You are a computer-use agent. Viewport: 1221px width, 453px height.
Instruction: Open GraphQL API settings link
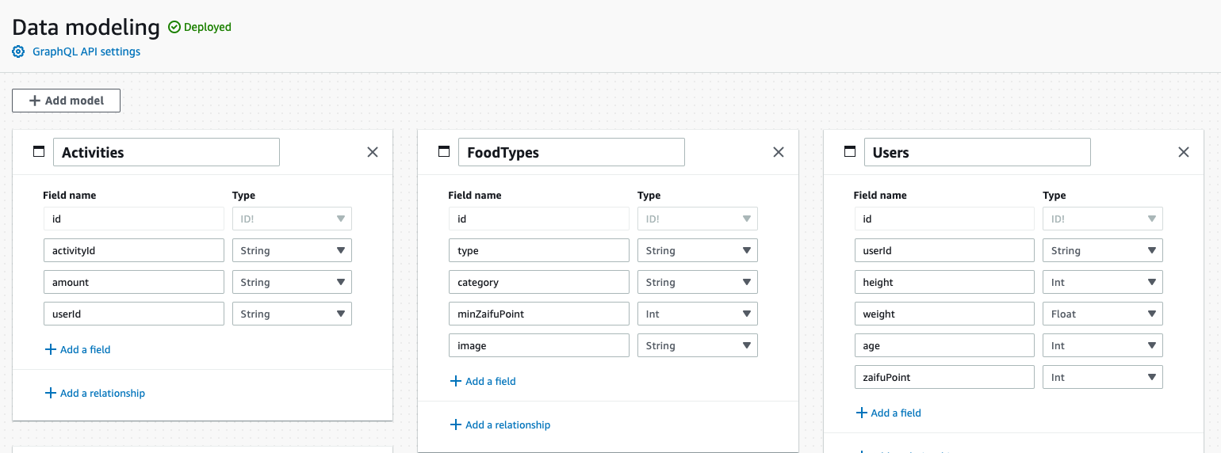point(86,51)
